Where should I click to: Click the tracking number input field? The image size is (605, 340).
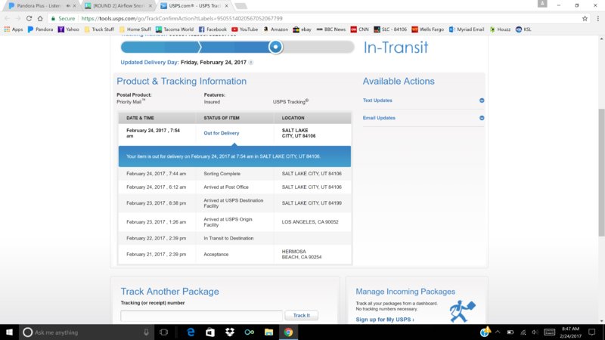[x=201, y=316]
